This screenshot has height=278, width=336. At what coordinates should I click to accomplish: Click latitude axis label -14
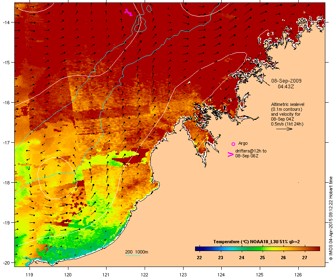coord(6,22)
